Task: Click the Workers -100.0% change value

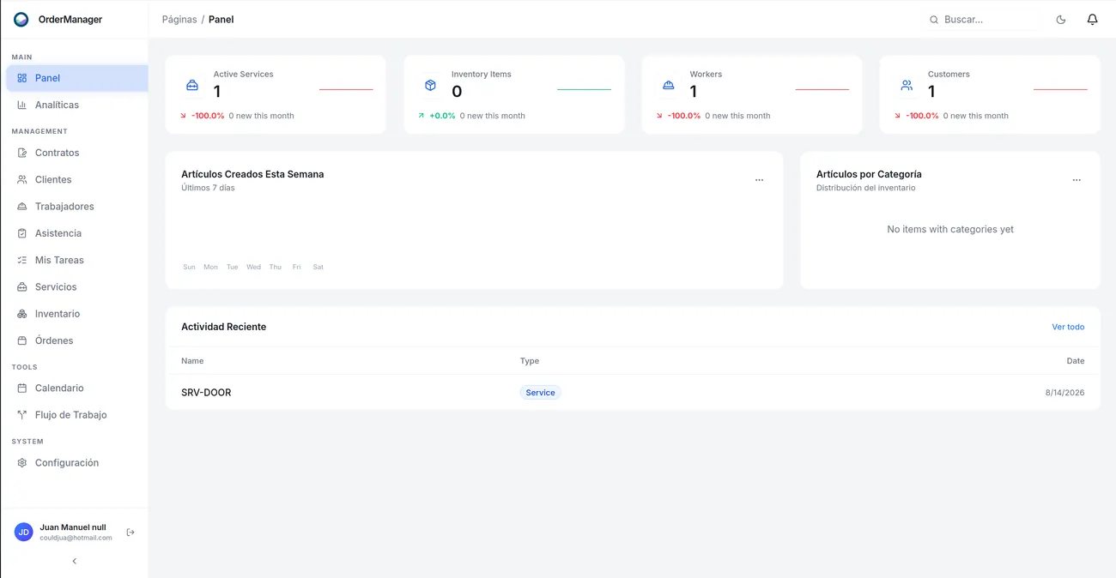Action: 683,116
